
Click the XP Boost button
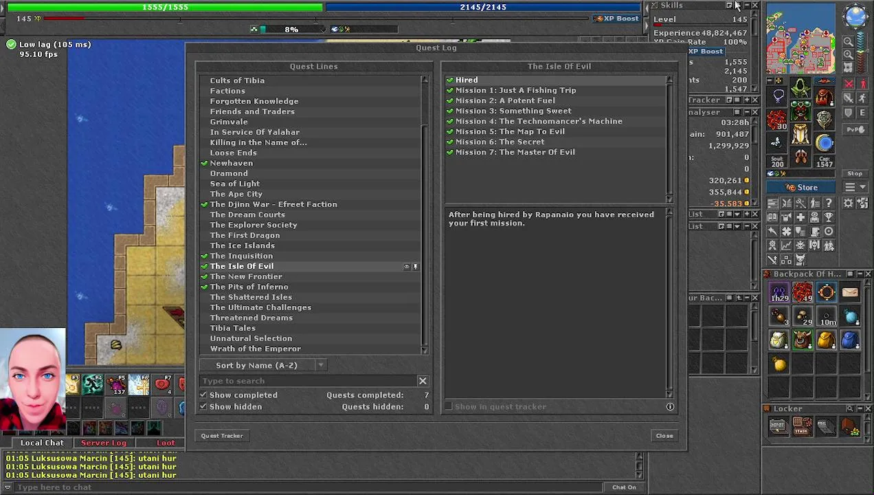click(617, 19)
